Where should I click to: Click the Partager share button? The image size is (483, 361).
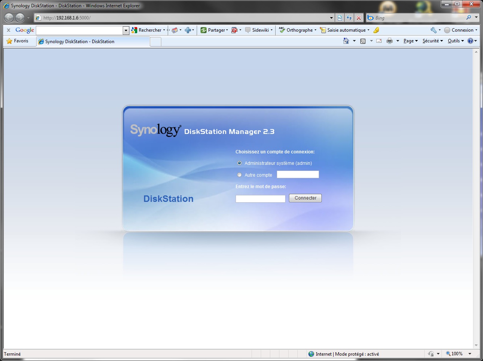pyautogui.click(x=213, y=30)
